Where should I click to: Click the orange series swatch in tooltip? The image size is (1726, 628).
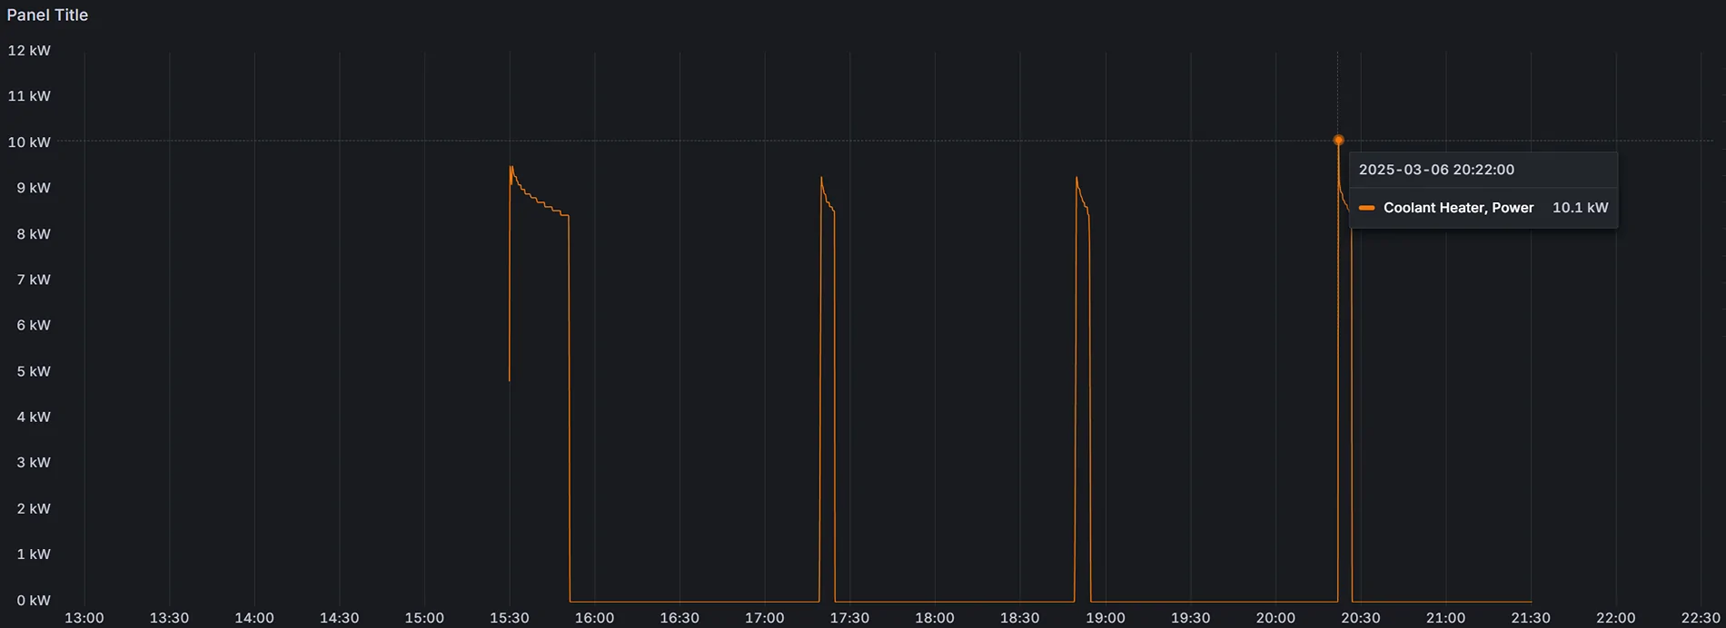click(x=1366, y=208)
